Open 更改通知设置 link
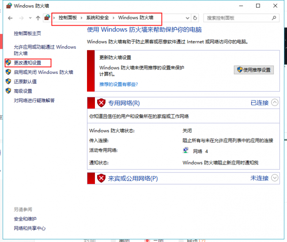 27,63
